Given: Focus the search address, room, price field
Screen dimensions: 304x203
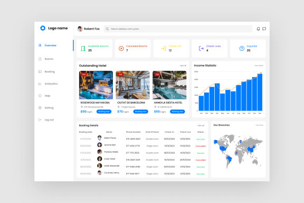Looking at the screenshot, I should click(x=178, y=29).
